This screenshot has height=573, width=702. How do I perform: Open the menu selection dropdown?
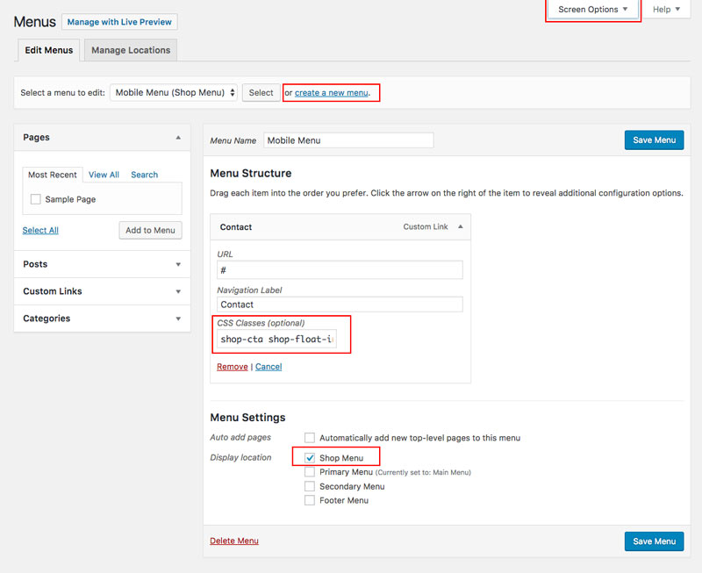coord(174,92)
